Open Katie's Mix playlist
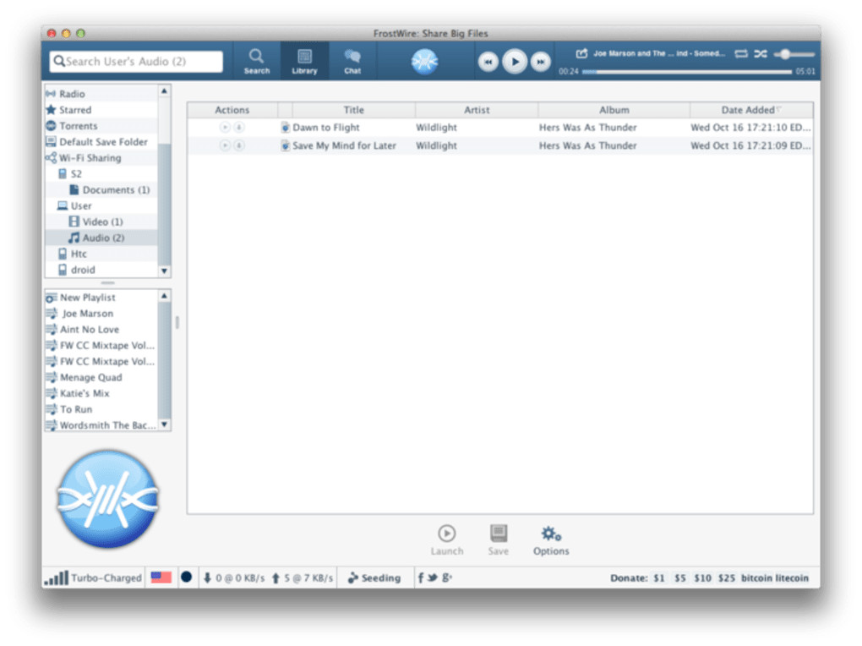Viewport: 862px width, 646px height. [101, 393]
